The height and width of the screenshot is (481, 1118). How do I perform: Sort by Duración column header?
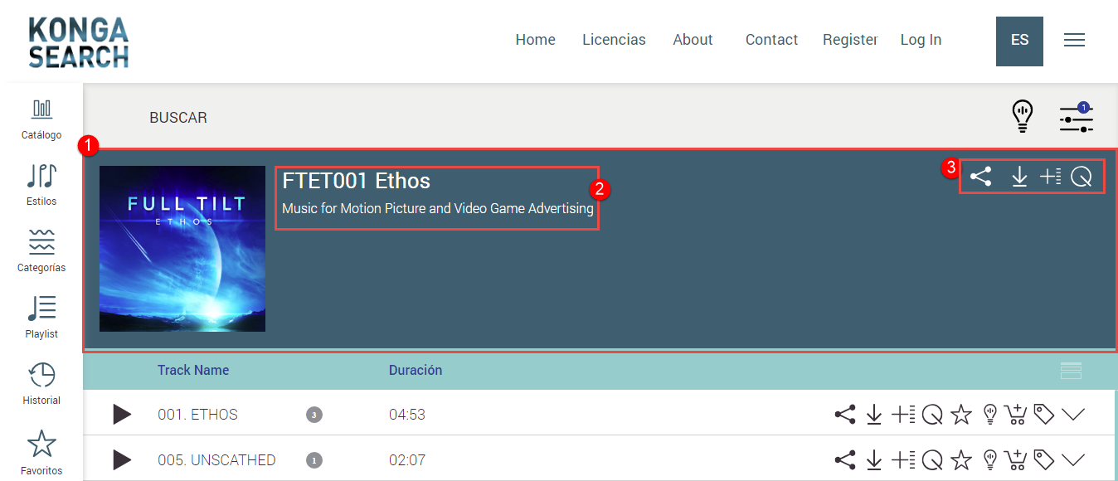point(416,371)
